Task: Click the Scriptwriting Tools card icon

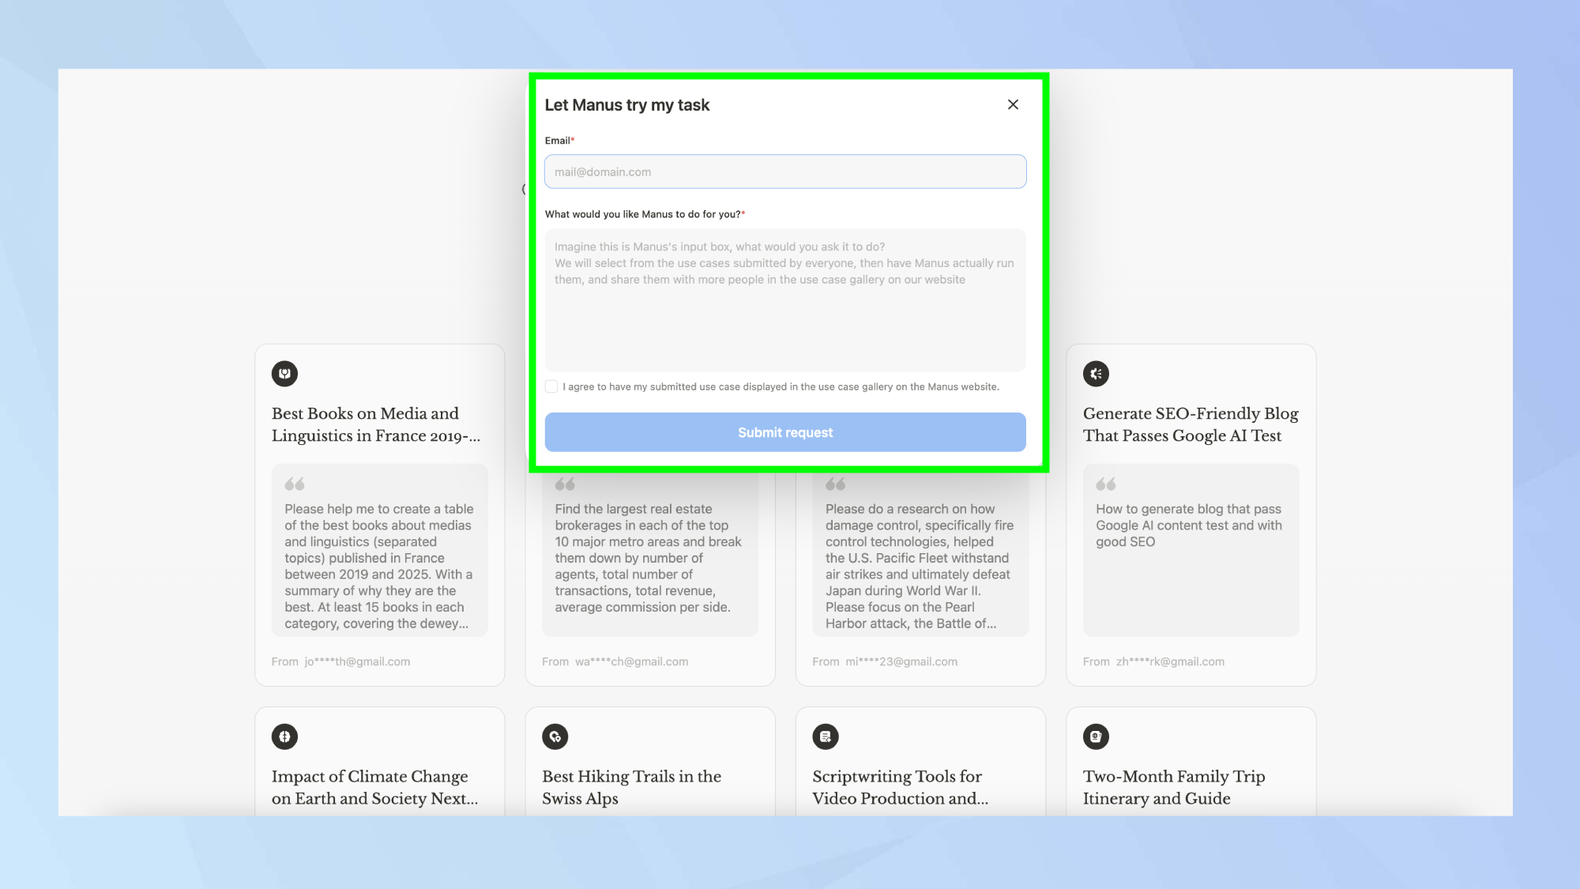Action: click(x=826, y=736)
